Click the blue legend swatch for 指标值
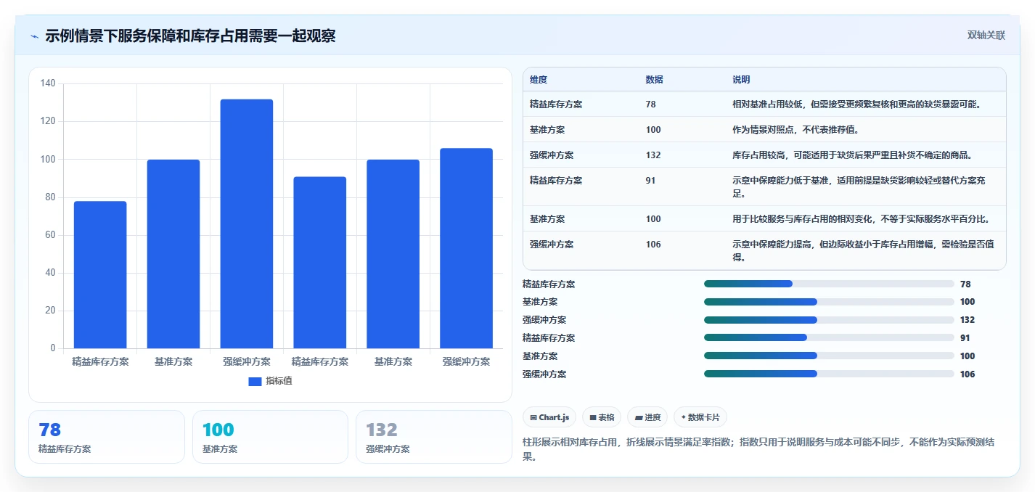The height and width of the screenshot is (492, 1035). [x=255, y=382]
